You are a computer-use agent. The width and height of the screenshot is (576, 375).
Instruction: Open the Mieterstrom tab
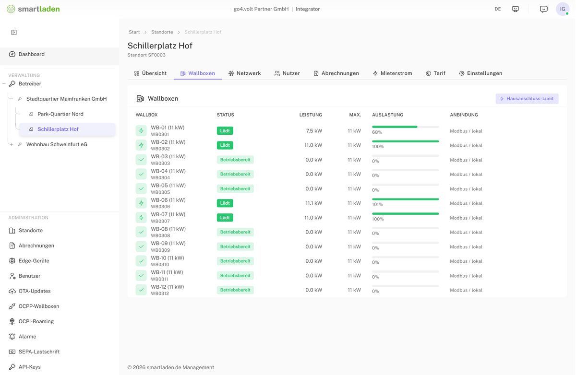coord(393,73)
